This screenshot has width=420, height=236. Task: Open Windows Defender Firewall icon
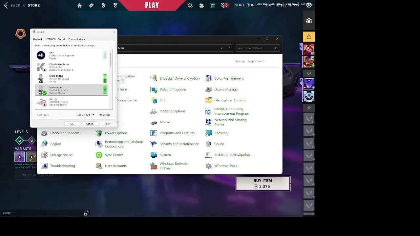[154, 166]
